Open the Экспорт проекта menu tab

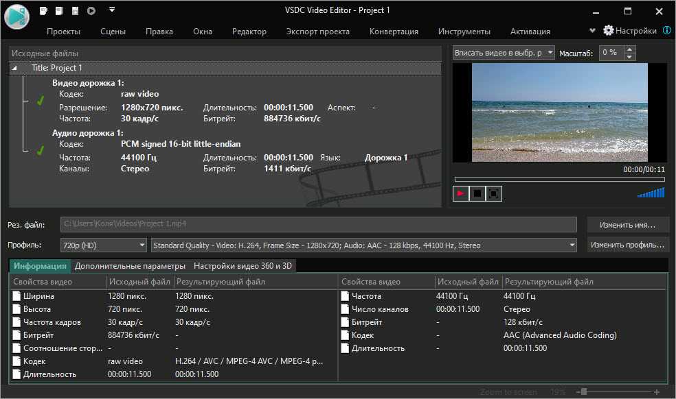pos(317,32)
